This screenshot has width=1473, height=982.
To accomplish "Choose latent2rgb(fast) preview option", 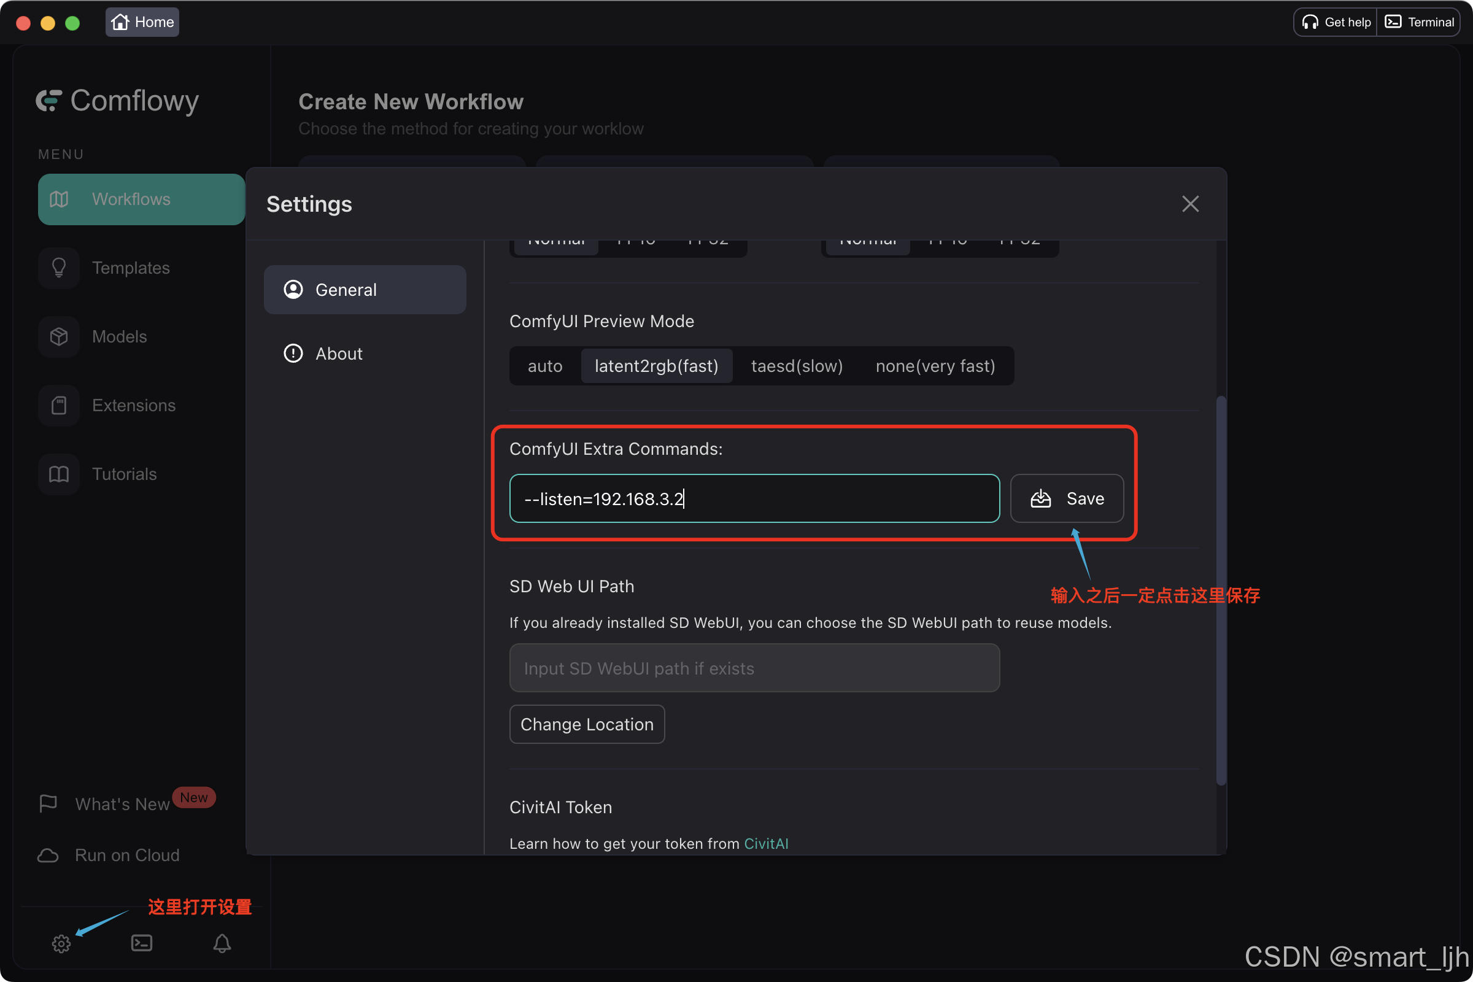I will tap(655, 366).
